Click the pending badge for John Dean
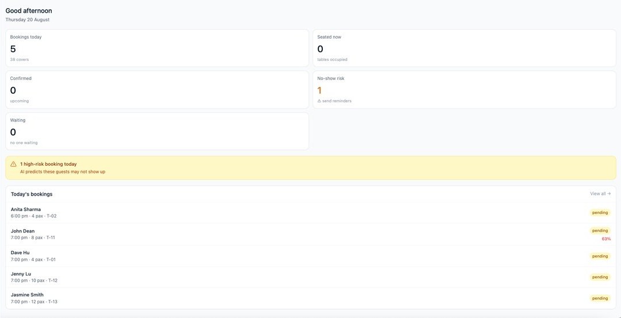 point(600,231)
